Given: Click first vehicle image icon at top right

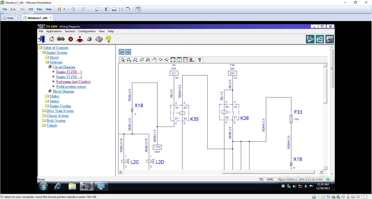Looking at the screenshot, I should 310,39.
